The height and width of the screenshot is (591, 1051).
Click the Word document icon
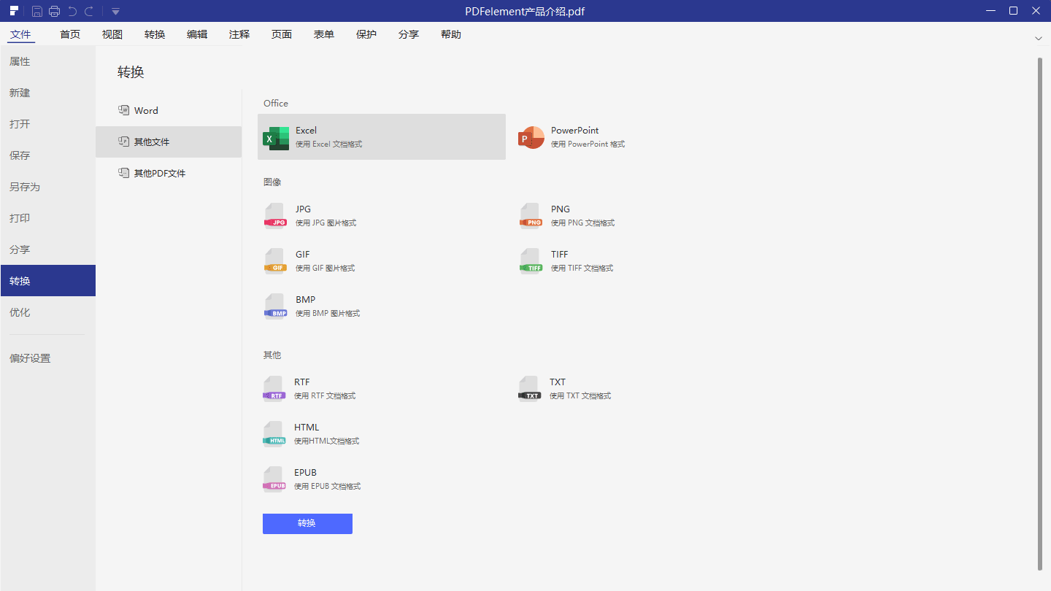tap(123, 110)
